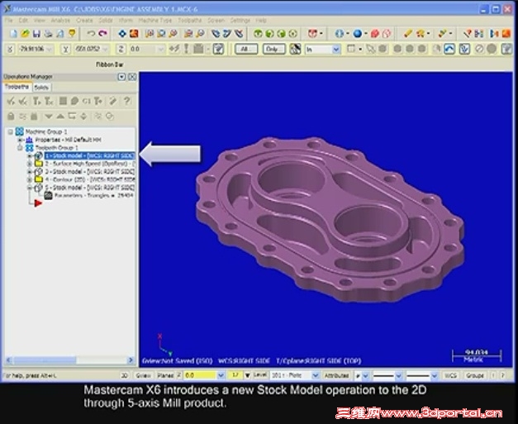Image resolution: width=518 pixels, height=424 pixels.
Task: Toggle the 2D/3D mode button in status bar
Action: point(125,375)
